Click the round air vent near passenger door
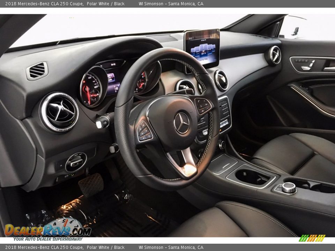Viewport: 335px width, 251px height. click(x=274, y=55)
